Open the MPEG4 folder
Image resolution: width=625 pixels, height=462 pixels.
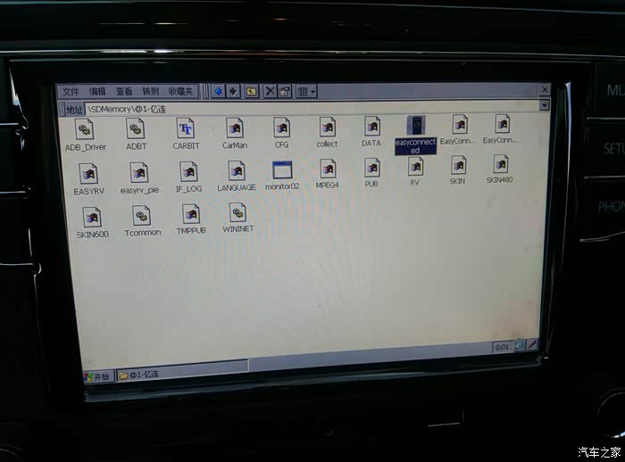[328, 173]
